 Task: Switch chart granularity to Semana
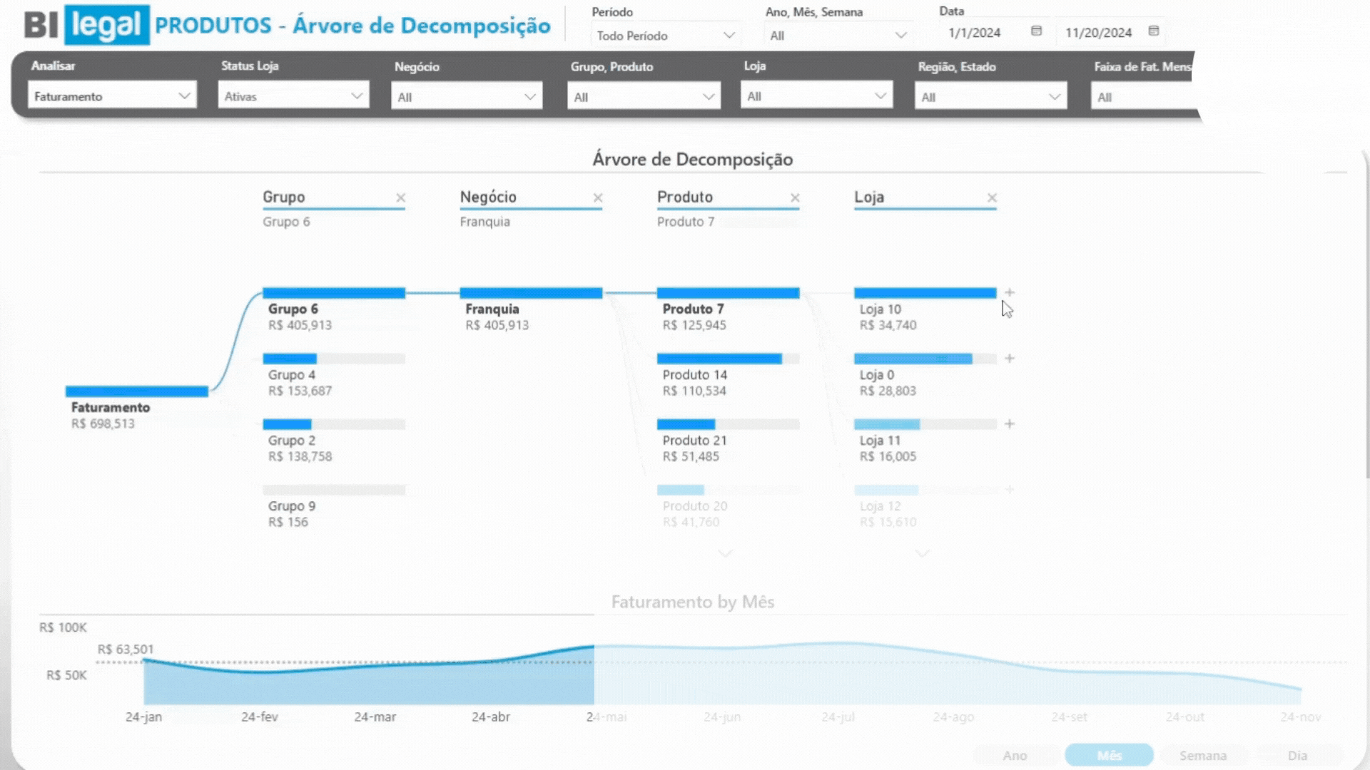coord(1203,756)
